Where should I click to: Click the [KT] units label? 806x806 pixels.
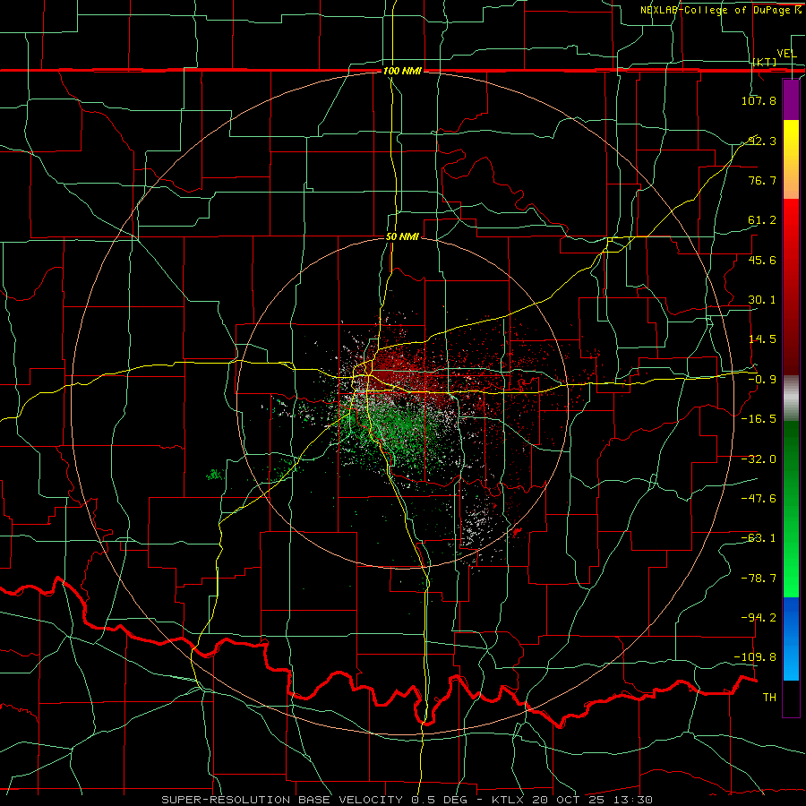coord(765,62)
